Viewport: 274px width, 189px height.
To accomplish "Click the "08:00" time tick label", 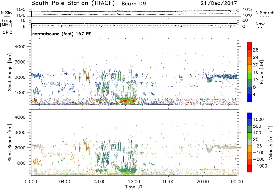I will click(x=100, y=182).
